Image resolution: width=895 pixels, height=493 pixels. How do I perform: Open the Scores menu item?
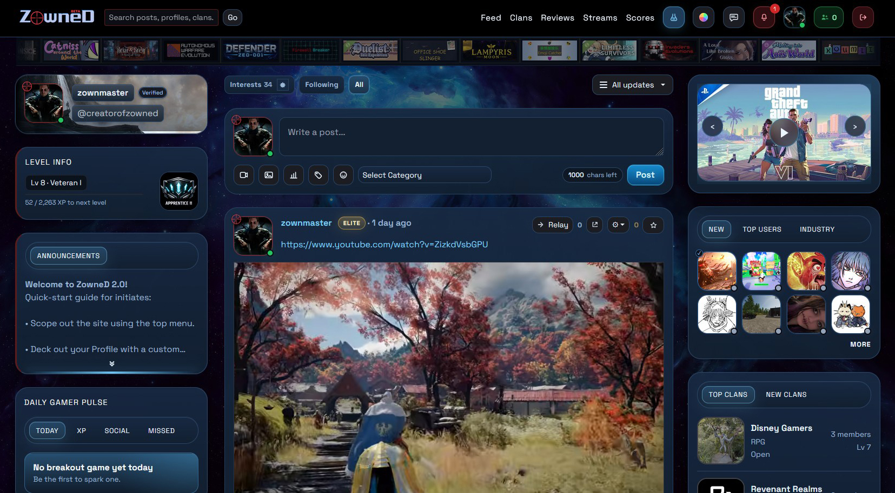tap(640, 18)
